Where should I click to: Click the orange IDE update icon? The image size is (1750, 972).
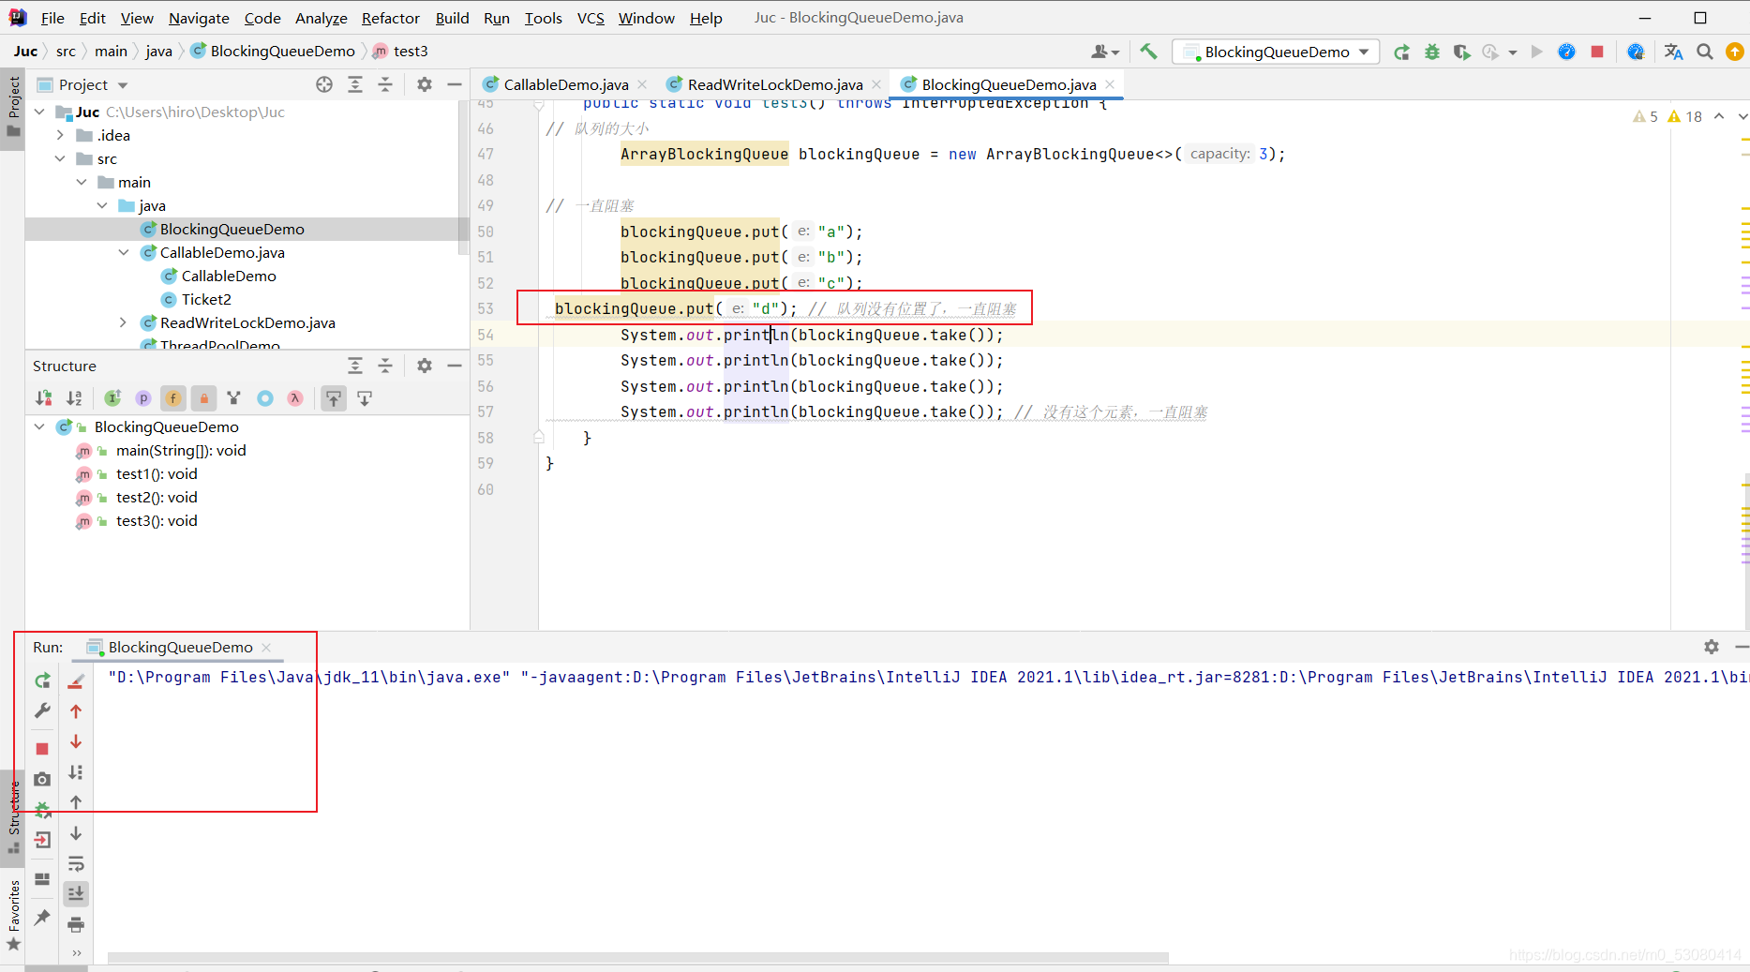coord(1735,52)
